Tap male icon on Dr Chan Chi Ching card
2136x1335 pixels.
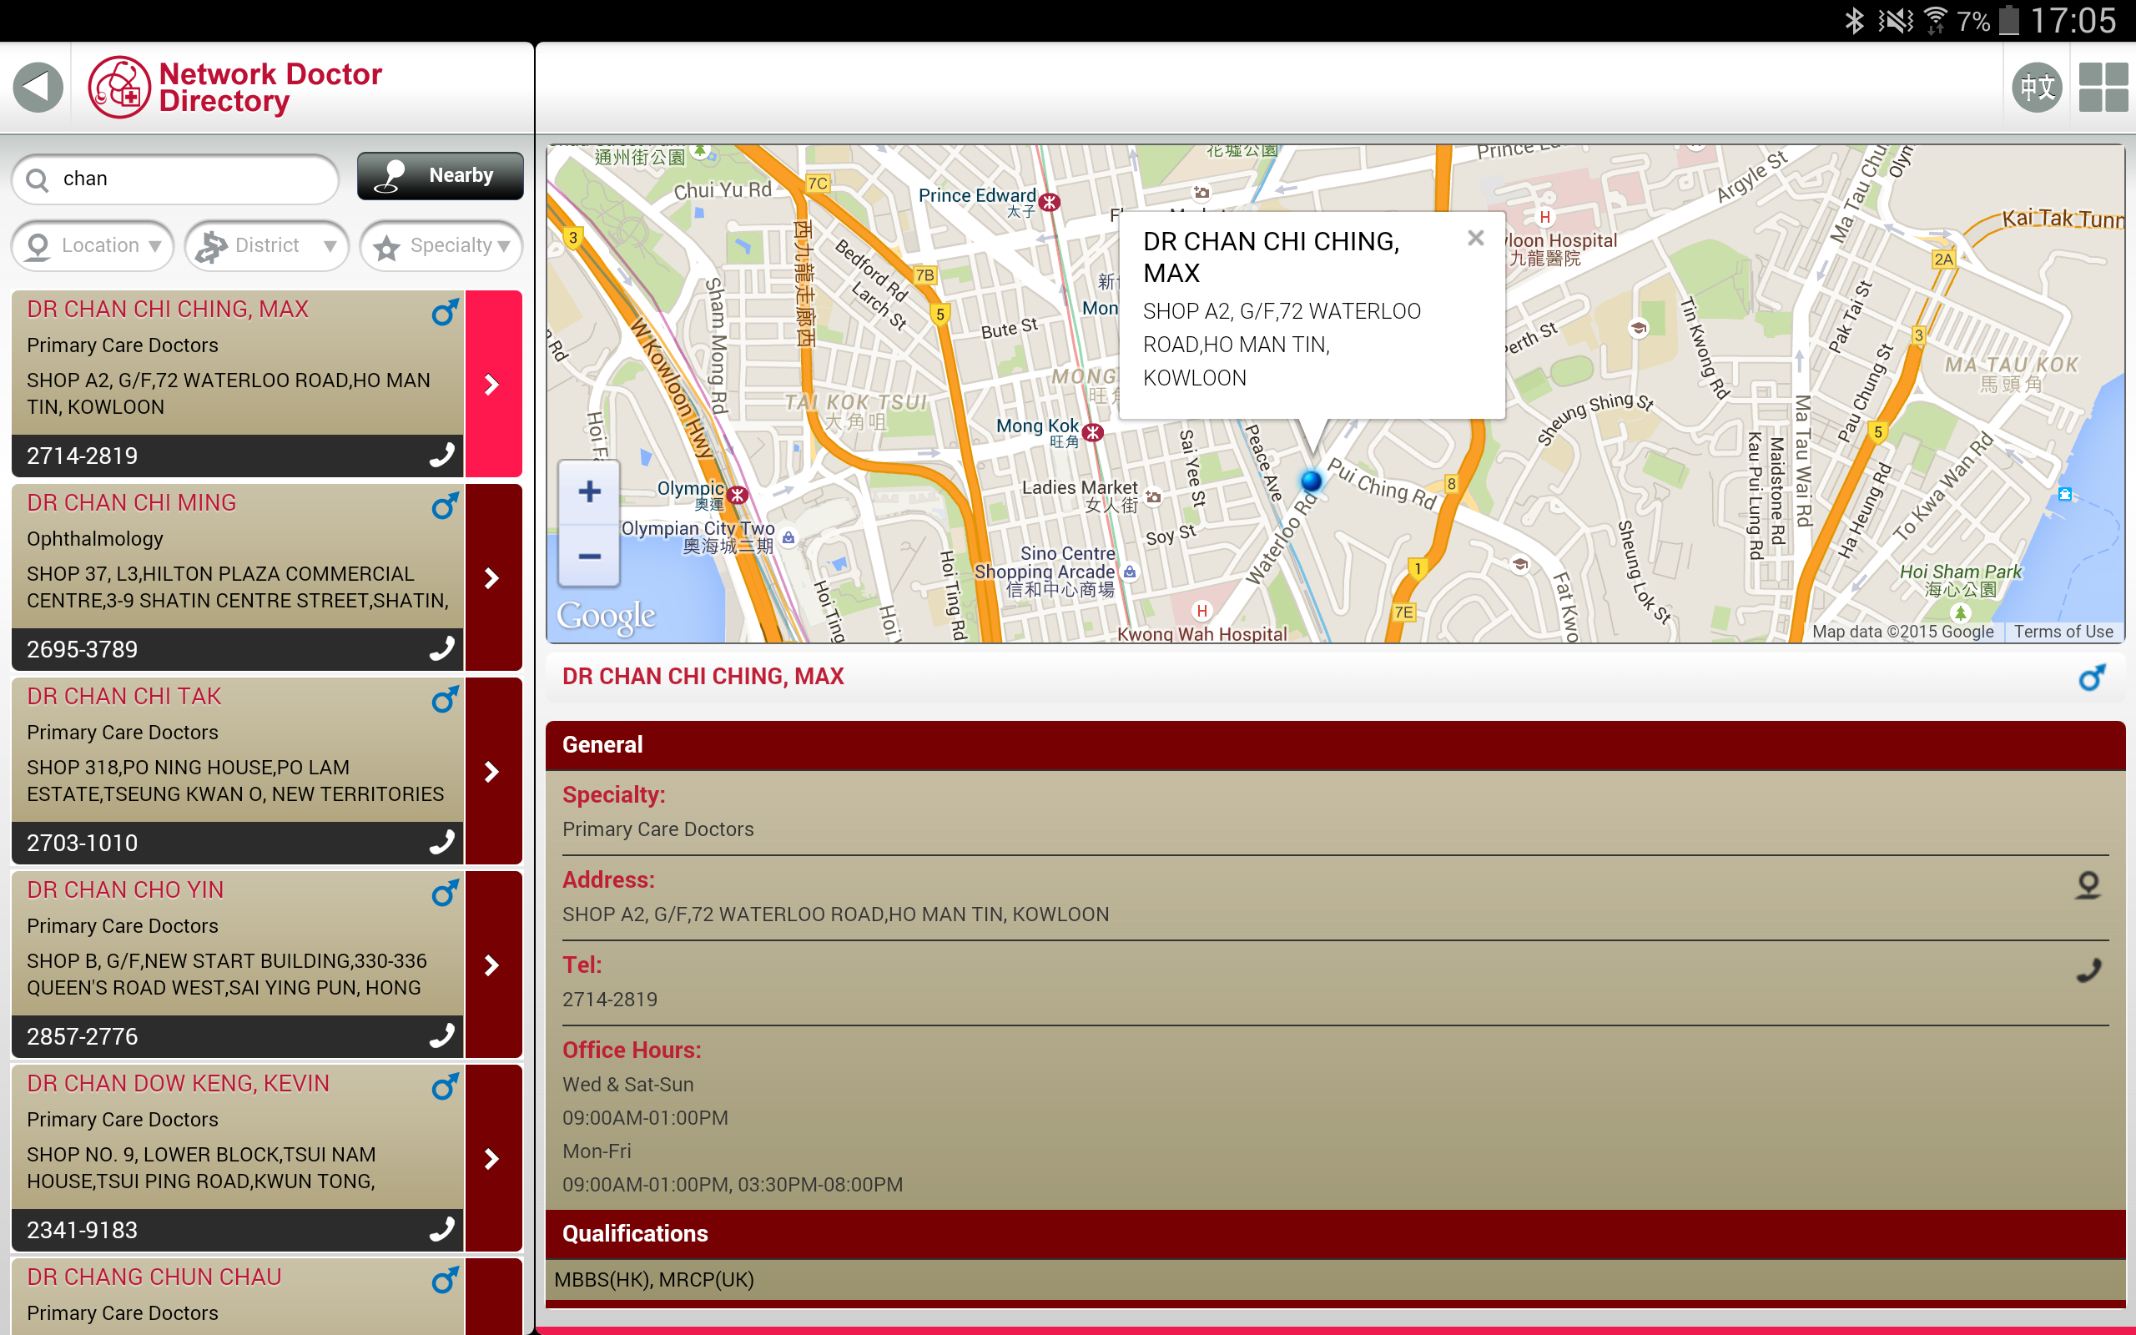click(x=445, y=312)
